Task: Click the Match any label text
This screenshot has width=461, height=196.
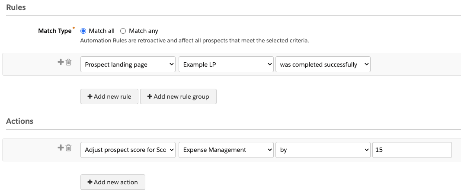Action: click(144, 31)
